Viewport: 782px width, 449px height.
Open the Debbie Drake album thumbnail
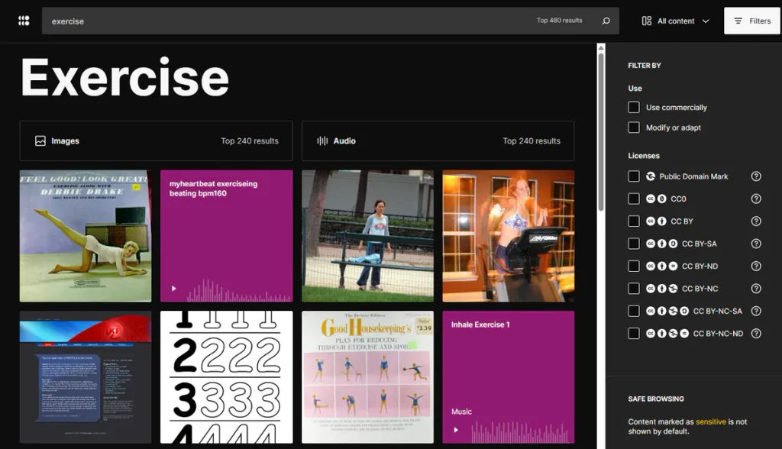pyautogui.click(x=86, y=236)
